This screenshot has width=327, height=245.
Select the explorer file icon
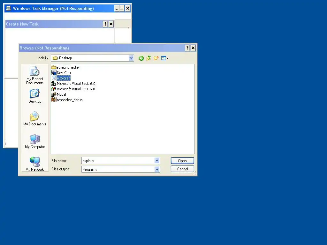[54, 78]
